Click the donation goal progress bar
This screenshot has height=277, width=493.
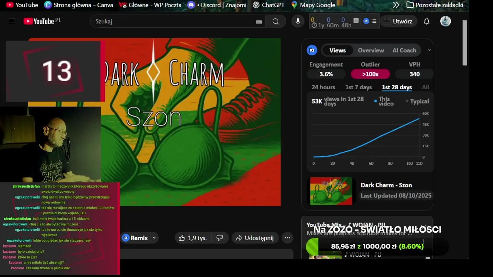[377, 246]
